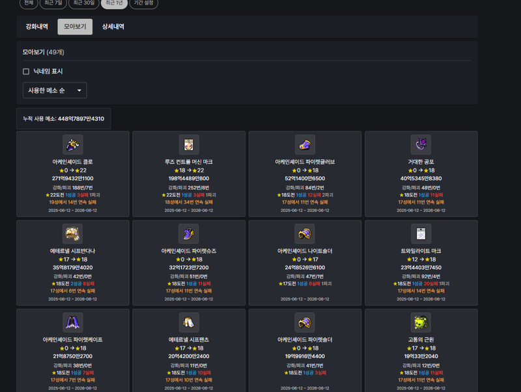
Task: Click 강화/파괴 188번/7번 stat line
Action: pos(73,188)
